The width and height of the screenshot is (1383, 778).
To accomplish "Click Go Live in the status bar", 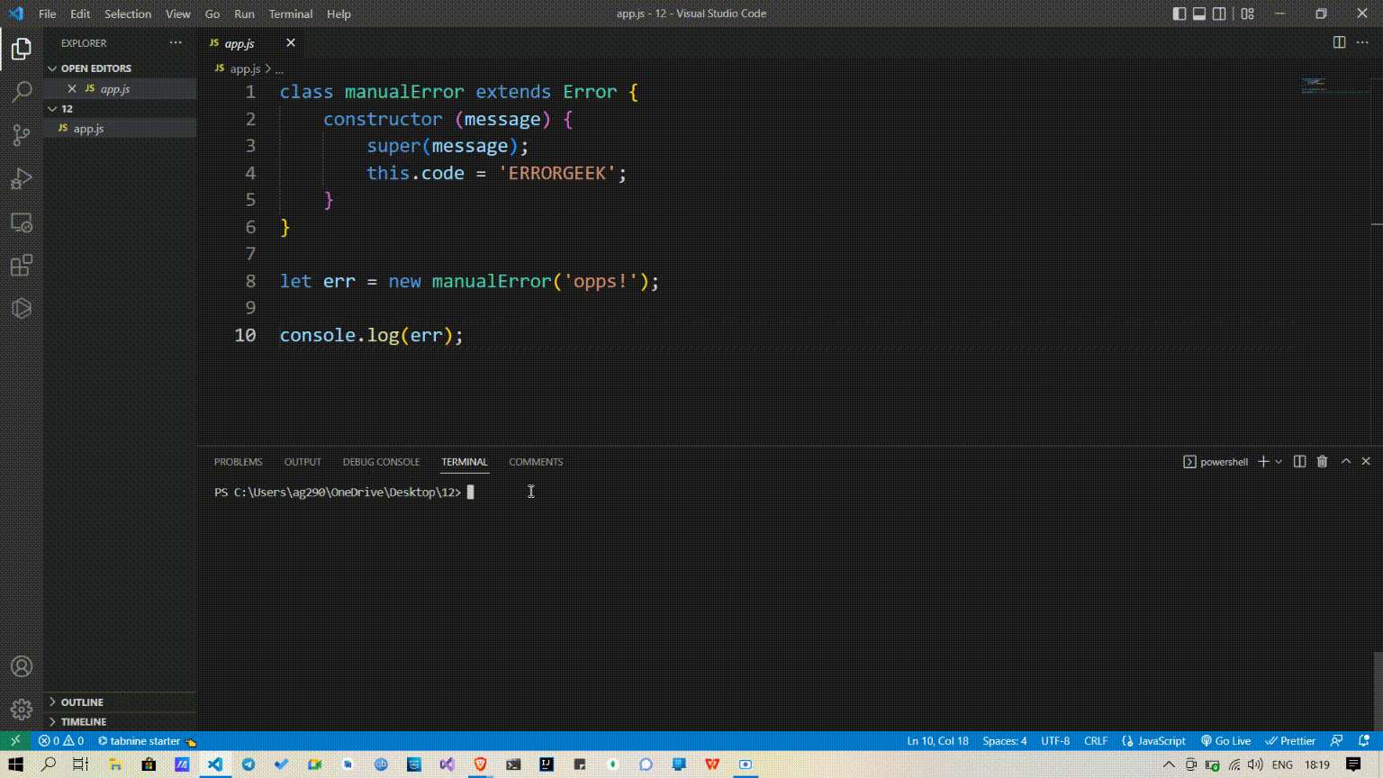I will (x=1226, y=740).
